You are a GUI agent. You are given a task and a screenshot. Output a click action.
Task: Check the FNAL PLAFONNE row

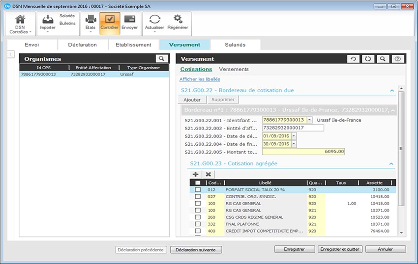(198, 224)
